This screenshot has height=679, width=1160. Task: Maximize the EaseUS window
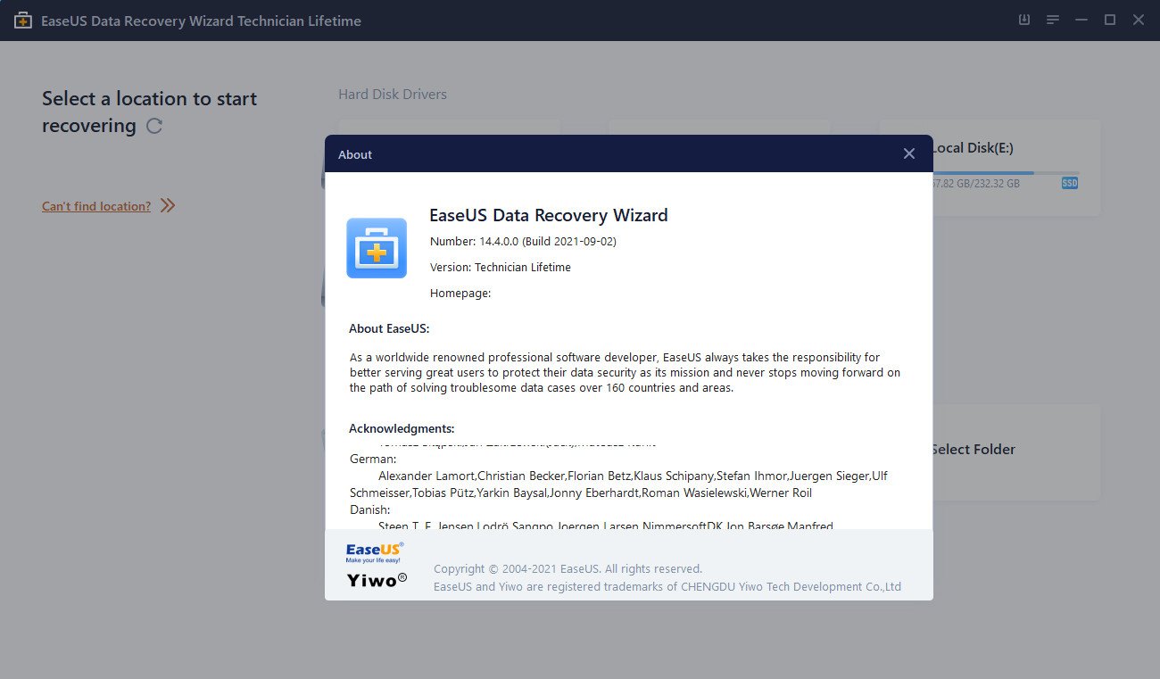(1110, 20)
